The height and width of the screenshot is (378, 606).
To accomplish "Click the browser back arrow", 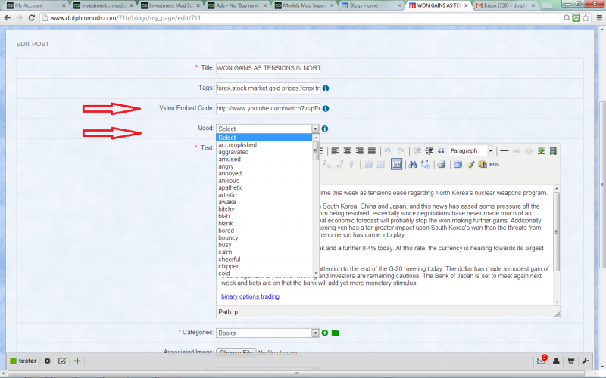I will [8, 17].
